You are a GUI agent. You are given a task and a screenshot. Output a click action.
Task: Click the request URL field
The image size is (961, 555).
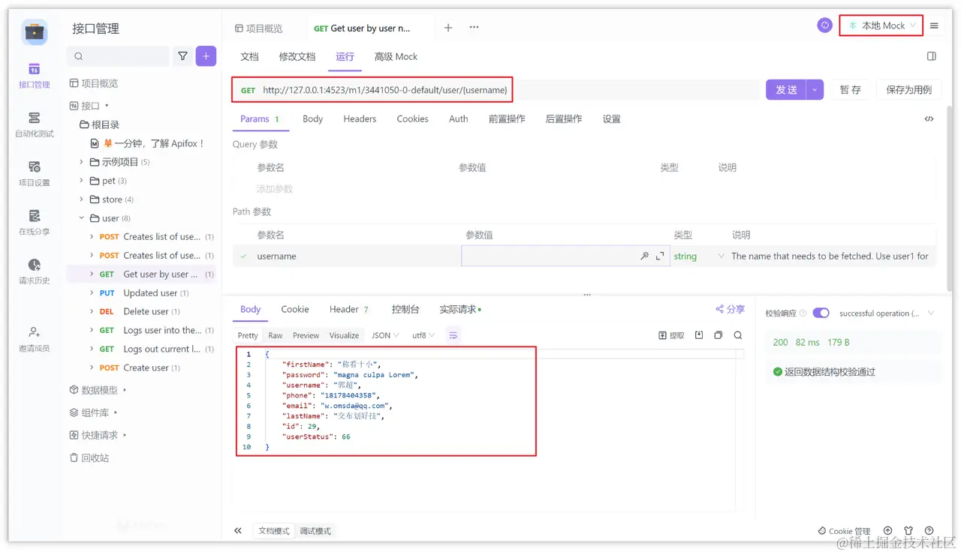click(x=496, y=90)
